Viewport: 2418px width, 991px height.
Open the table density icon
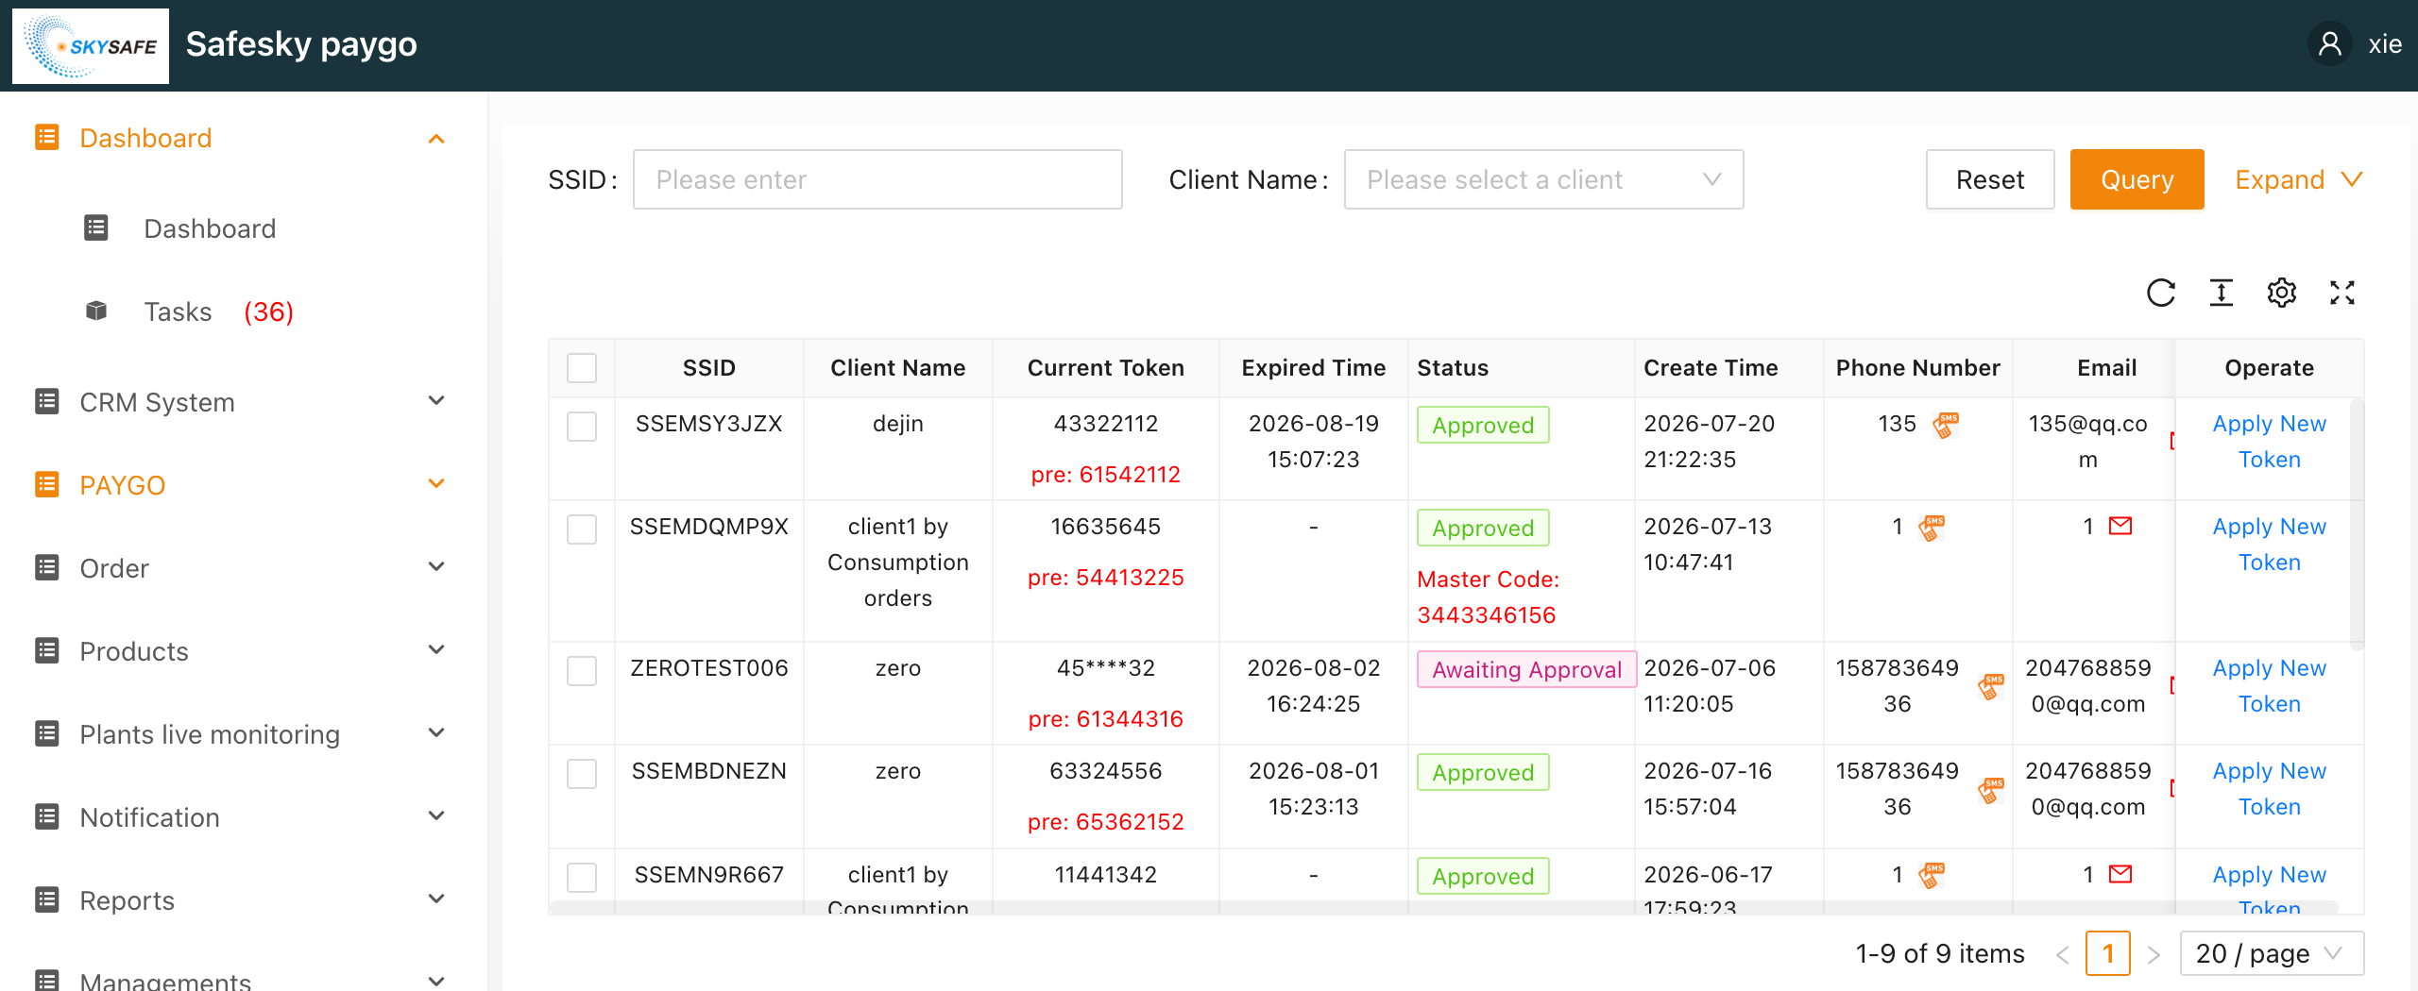2221,293
